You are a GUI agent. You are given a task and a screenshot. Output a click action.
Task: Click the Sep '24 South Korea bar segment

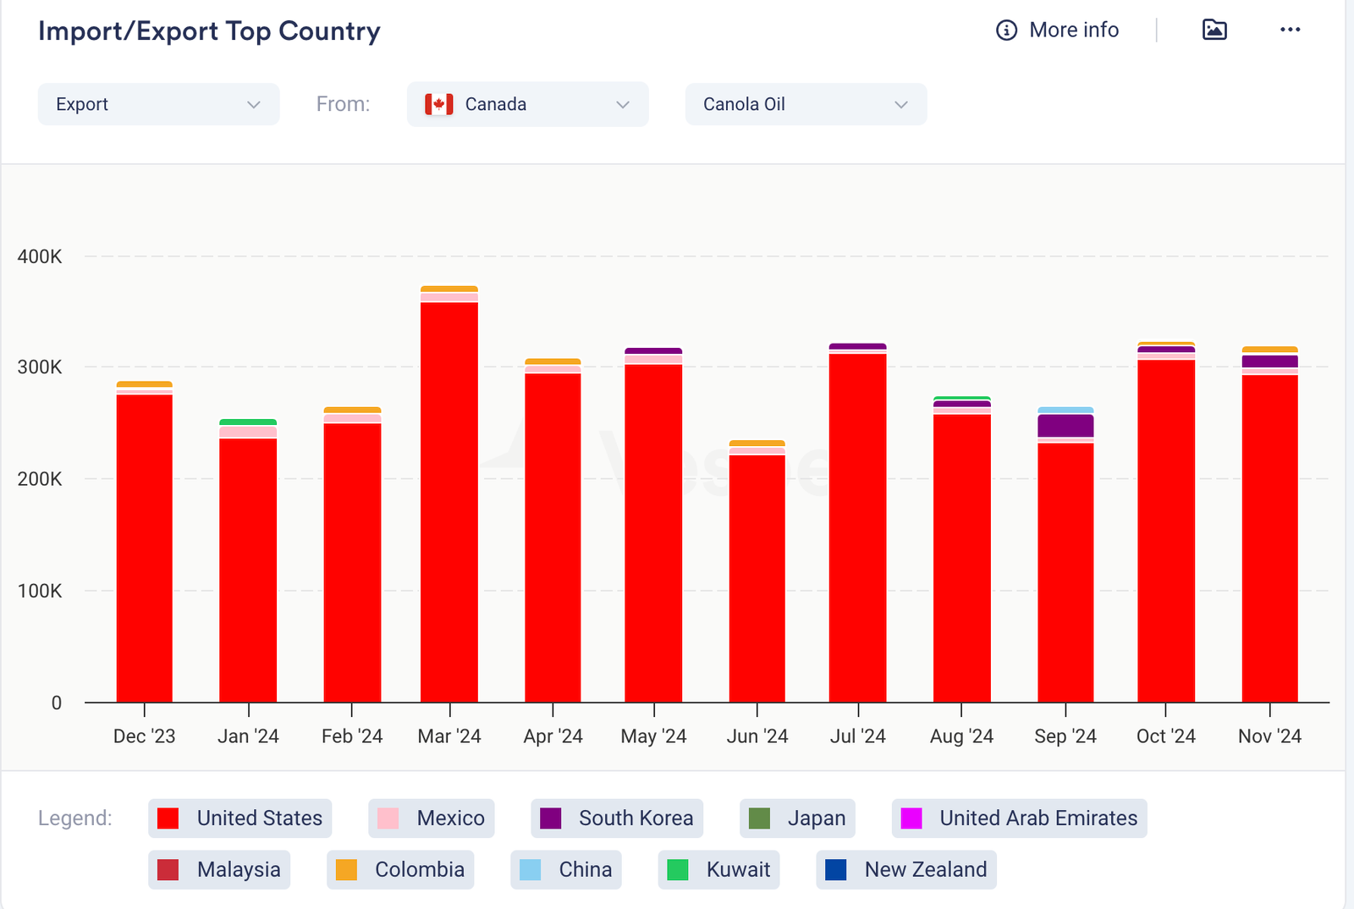(1065, 426)
